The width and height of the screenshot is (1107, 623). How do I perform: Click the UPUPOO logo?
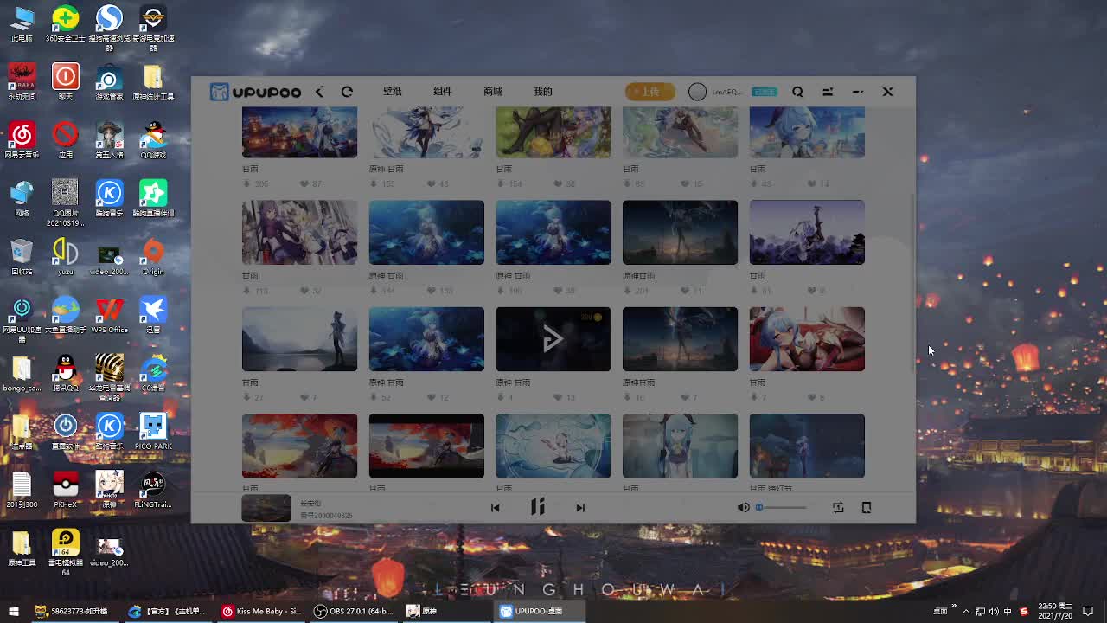[x=256, y=92]
